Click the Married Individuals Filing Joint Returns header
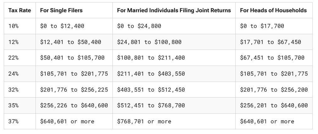The height and width of the screenshot is (134, 318). click(174, 10)
